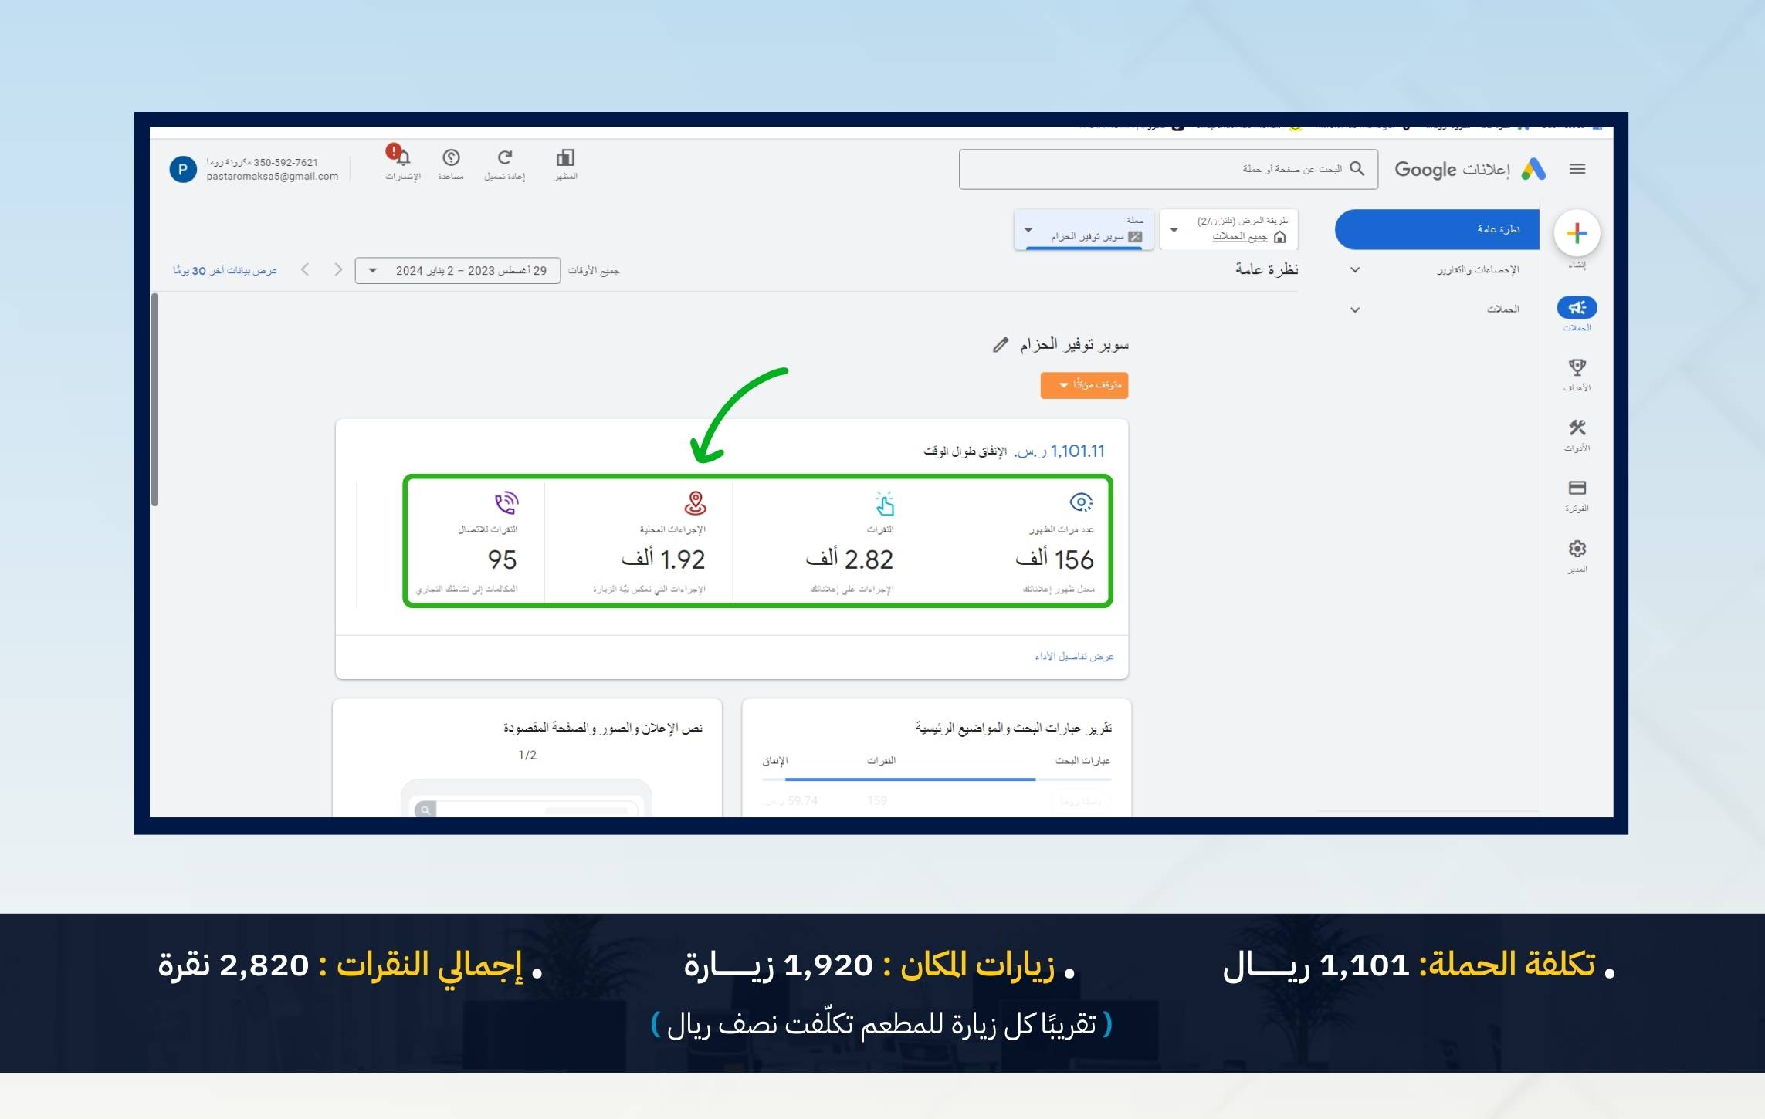Click the Create plus button
Screen dimensions: 1765x1119
point(1577,233)
